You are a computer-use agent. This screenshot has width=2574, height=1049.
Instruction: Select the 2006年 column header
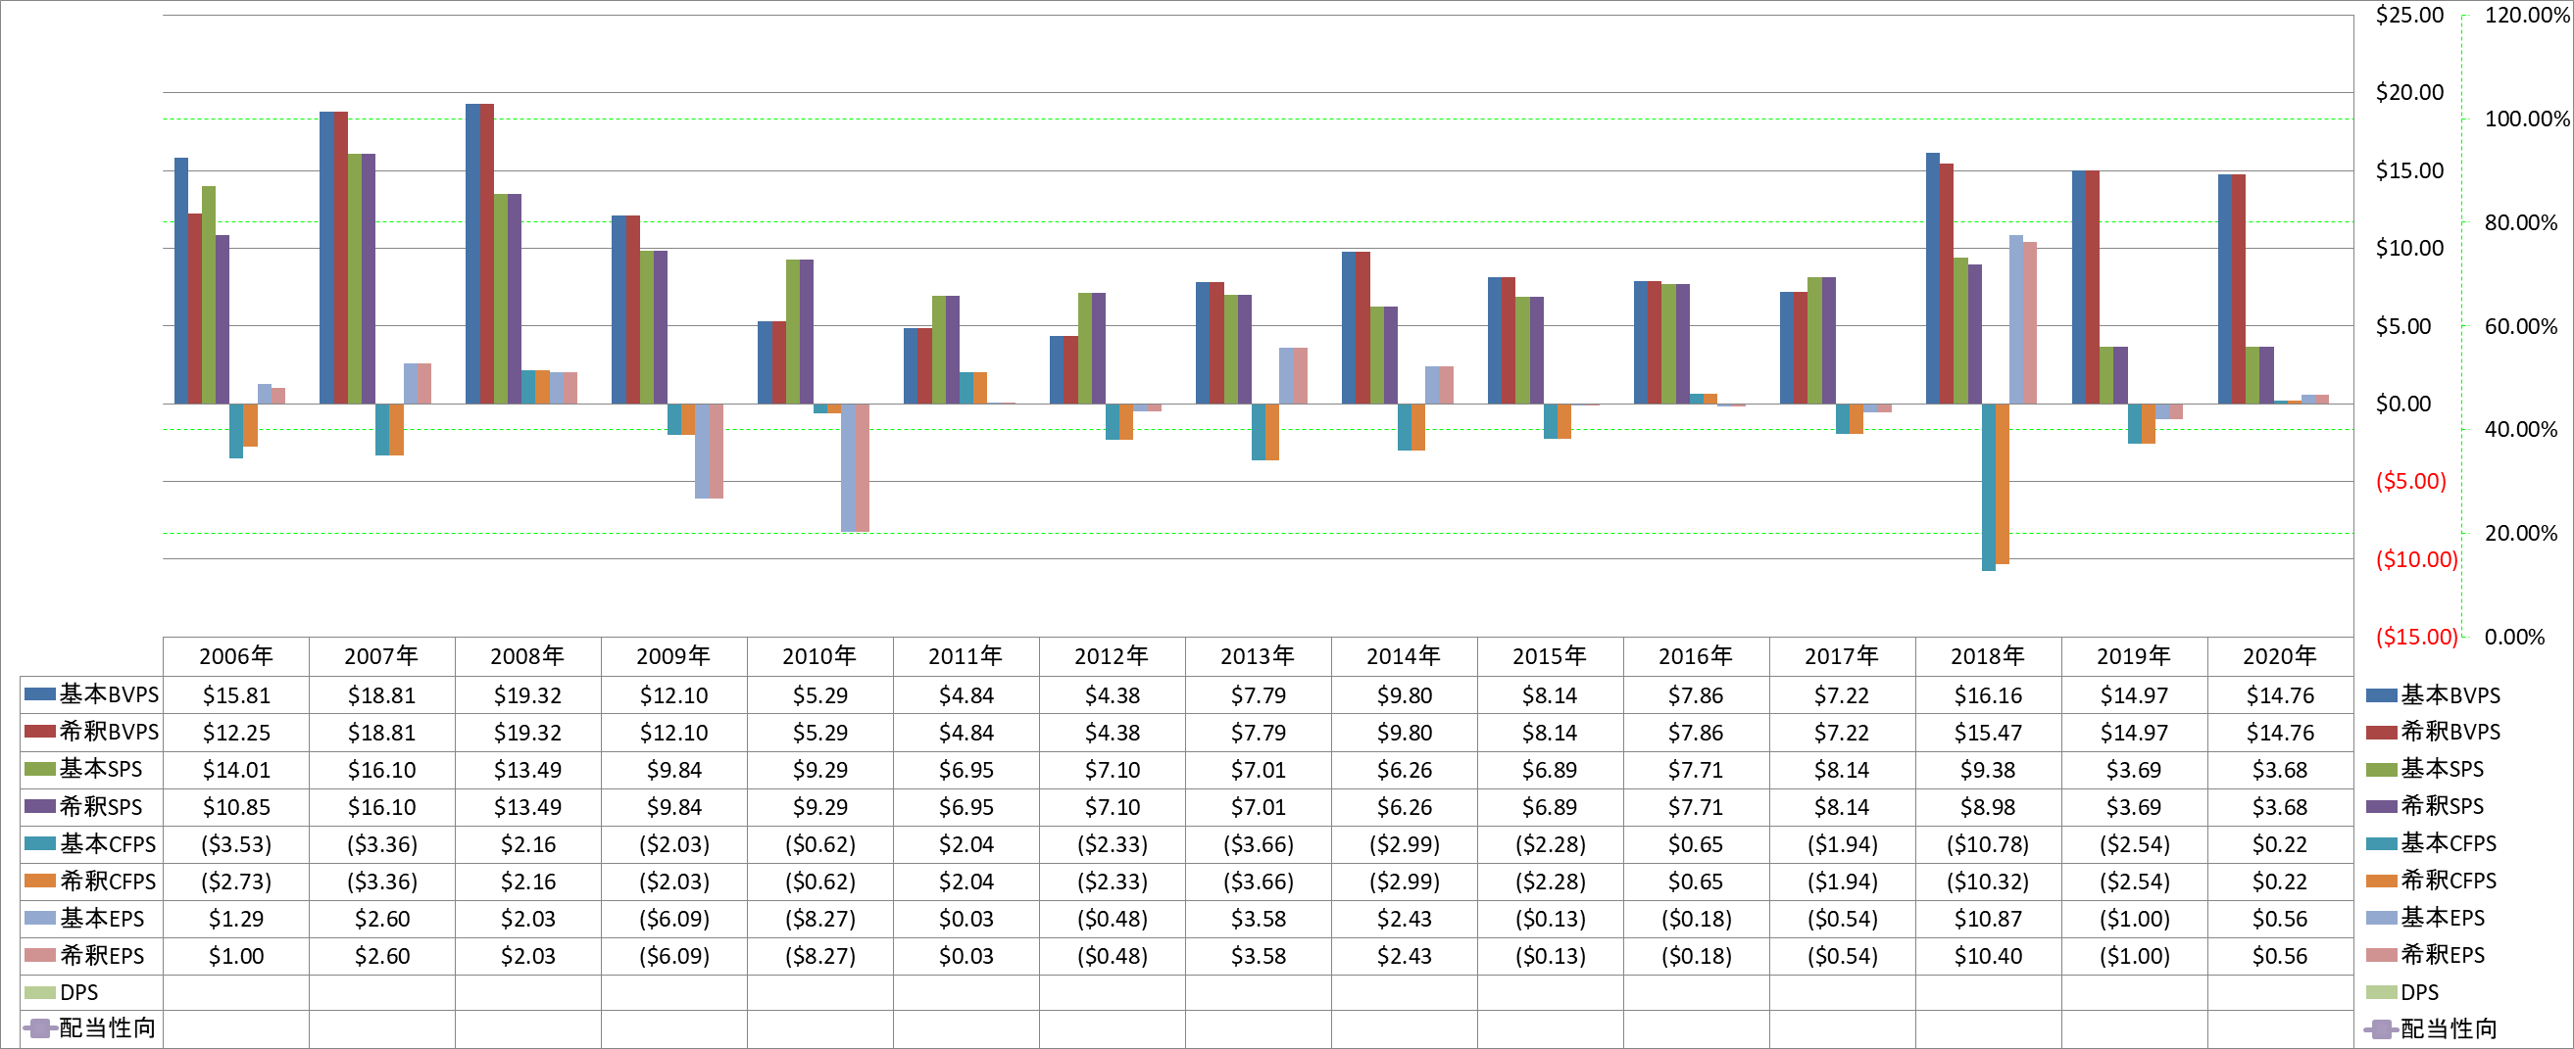click(236, 656)
